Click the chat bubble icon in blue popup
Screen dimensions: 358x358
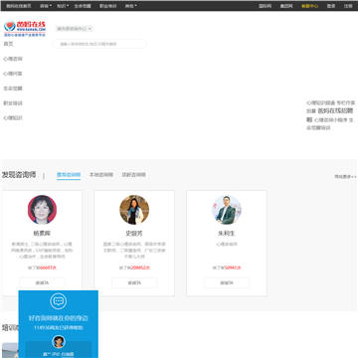pos(59,301)
